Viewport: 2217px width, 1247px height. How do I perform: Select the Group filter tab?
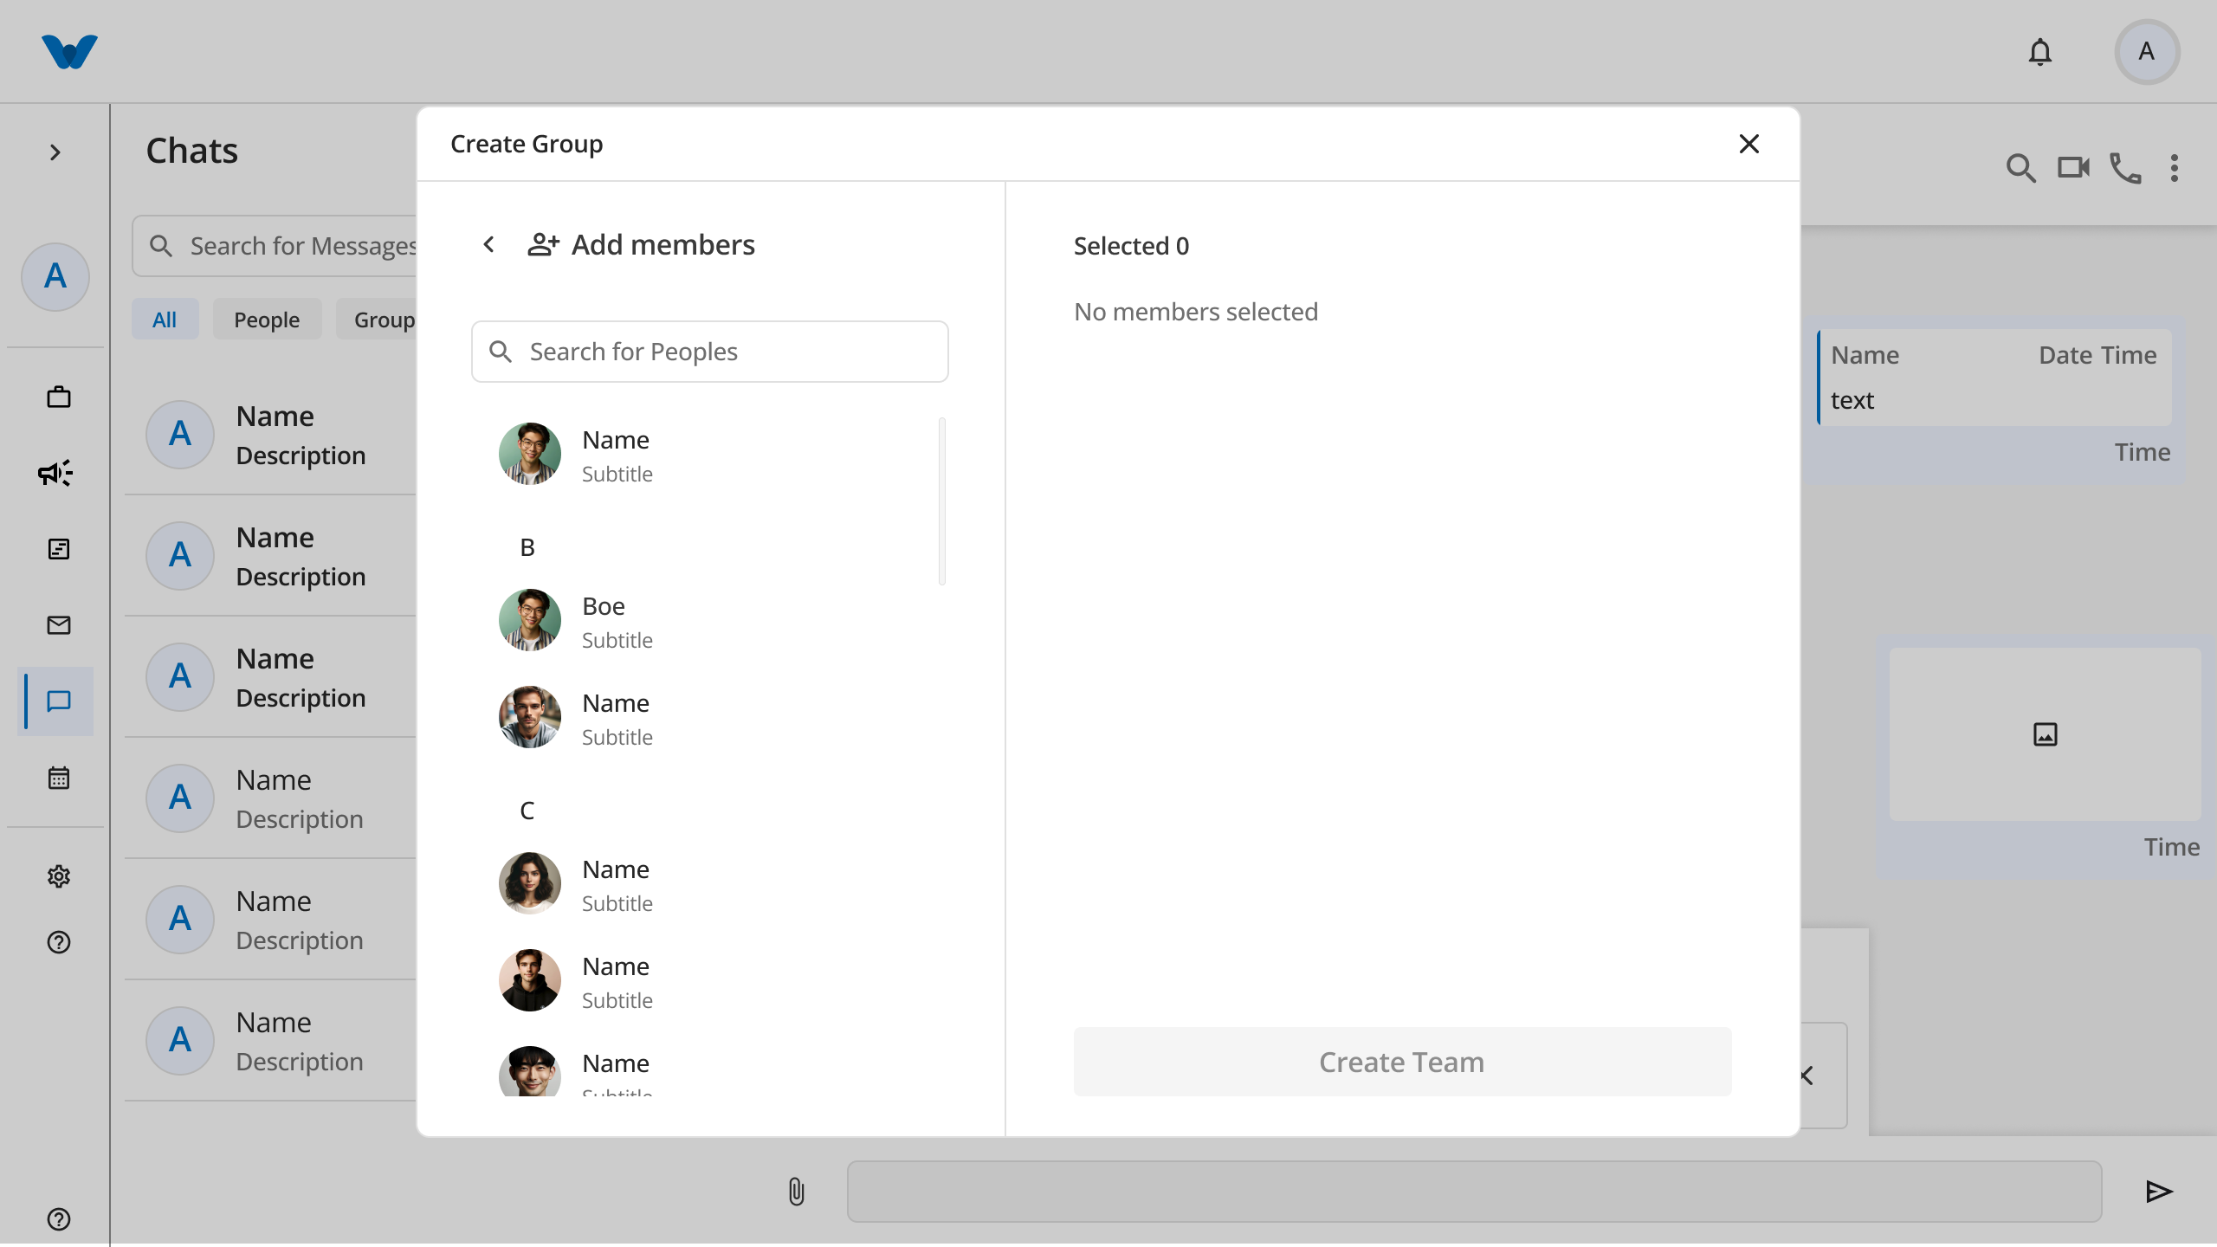click(x=378, y=320)
